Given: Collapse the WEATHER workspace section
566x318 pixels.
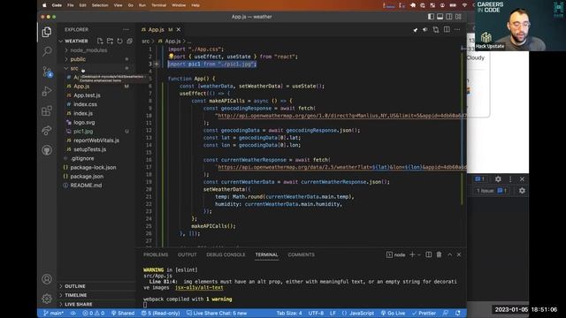Looking at the screenshot, I should (76, 42).
